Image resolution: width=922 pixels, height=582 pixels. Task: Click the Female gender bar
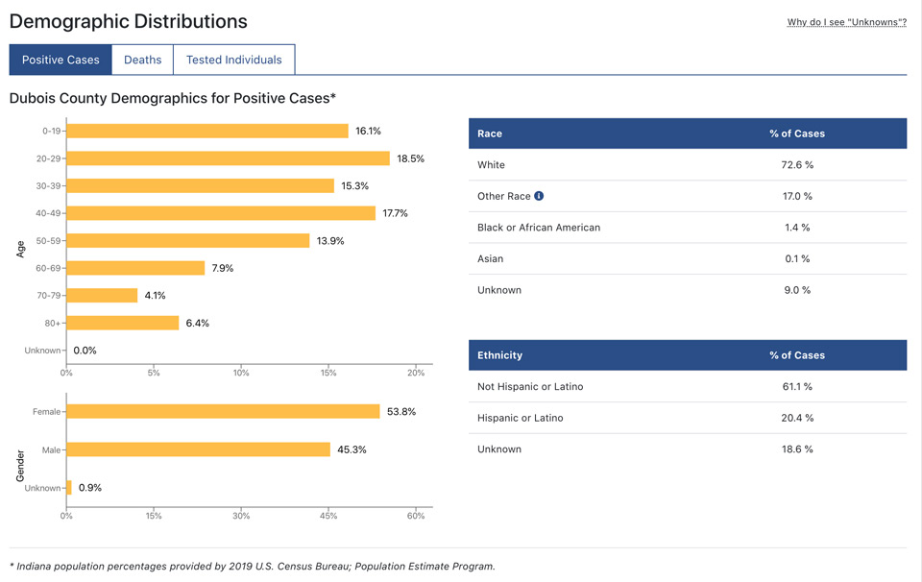pos(223,411)
